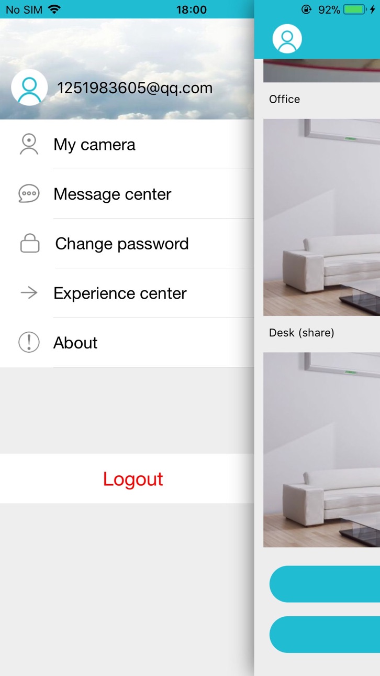This screenshot has width=380, height=676.
Task: Open My camera menu item
Action: pyautogui.click(x=127, y=145)
